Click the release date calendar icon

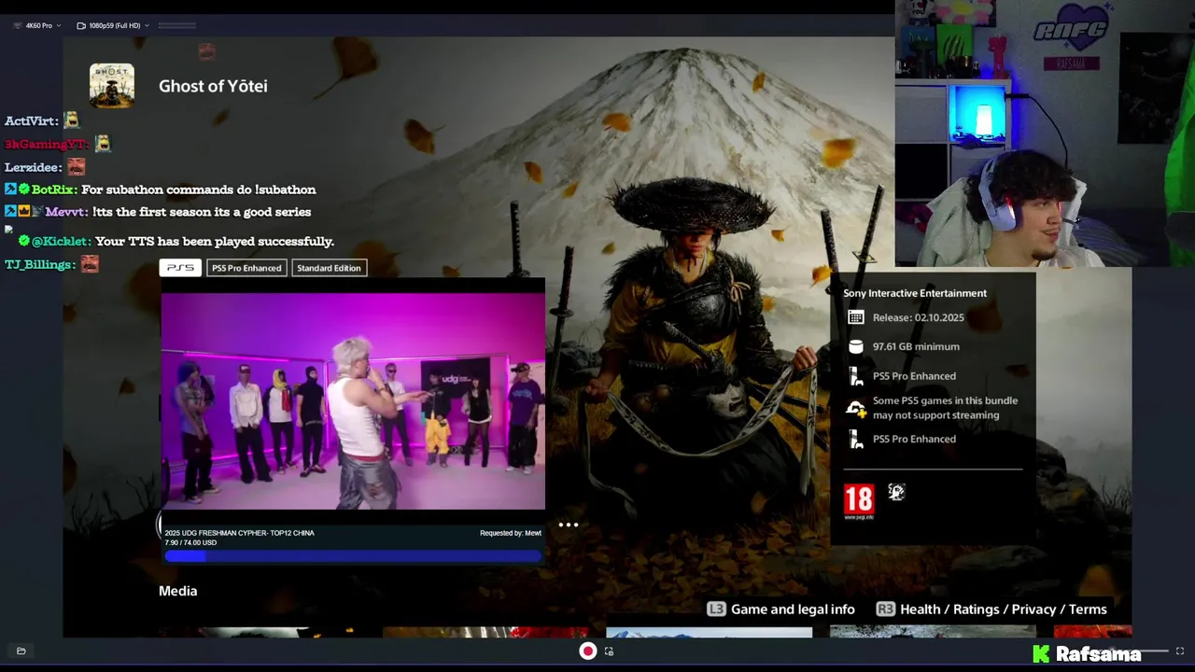coord(855,317)
